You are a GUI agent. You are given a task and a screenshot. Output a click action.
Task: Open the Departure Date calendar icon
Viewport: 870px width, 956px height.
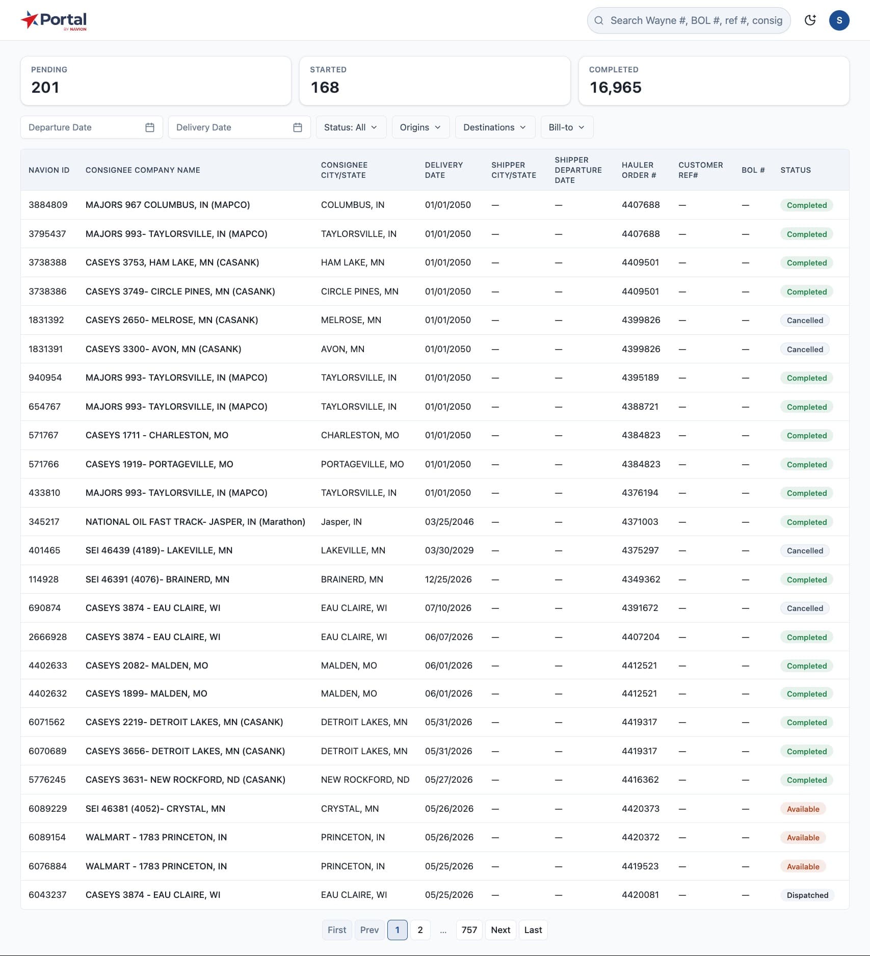point(150,127)
